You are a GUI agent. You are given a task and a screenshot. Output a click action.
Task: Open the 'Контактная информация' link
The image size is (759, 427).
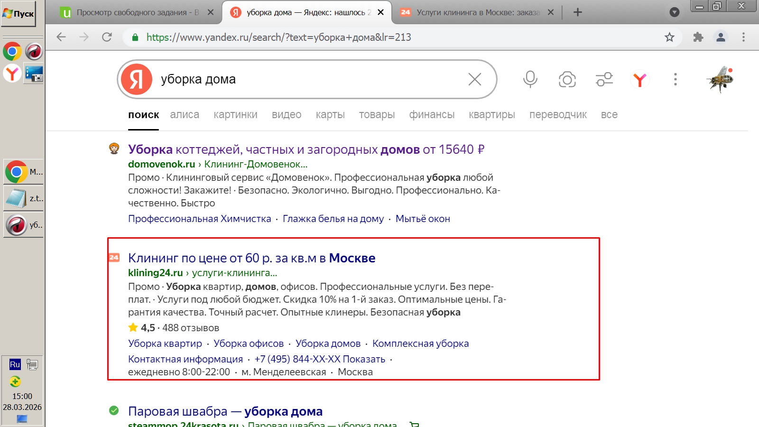(185, 359)
